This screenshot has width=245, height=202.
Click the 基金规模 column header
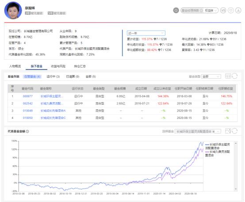120,88
